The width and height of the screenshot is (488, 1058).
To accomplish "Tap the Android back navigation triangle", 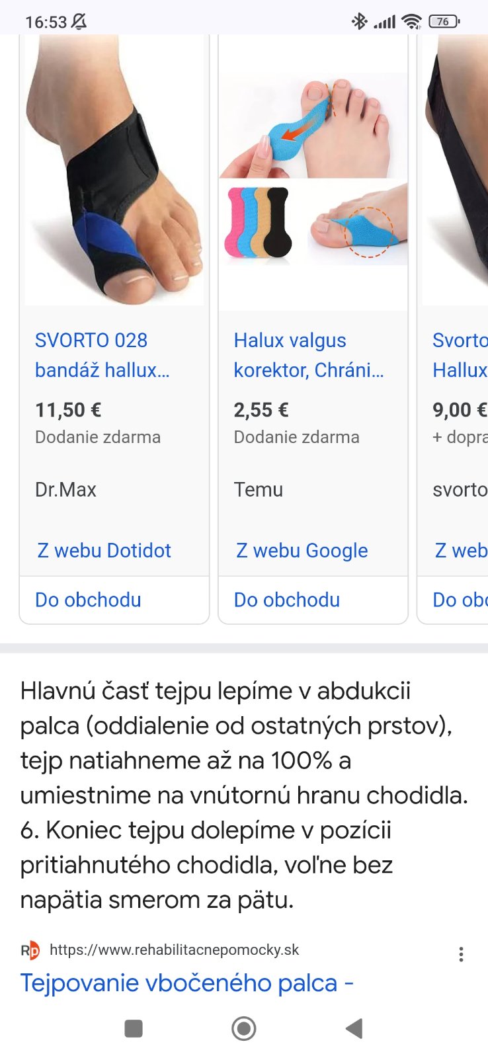I will (354, 1028).
